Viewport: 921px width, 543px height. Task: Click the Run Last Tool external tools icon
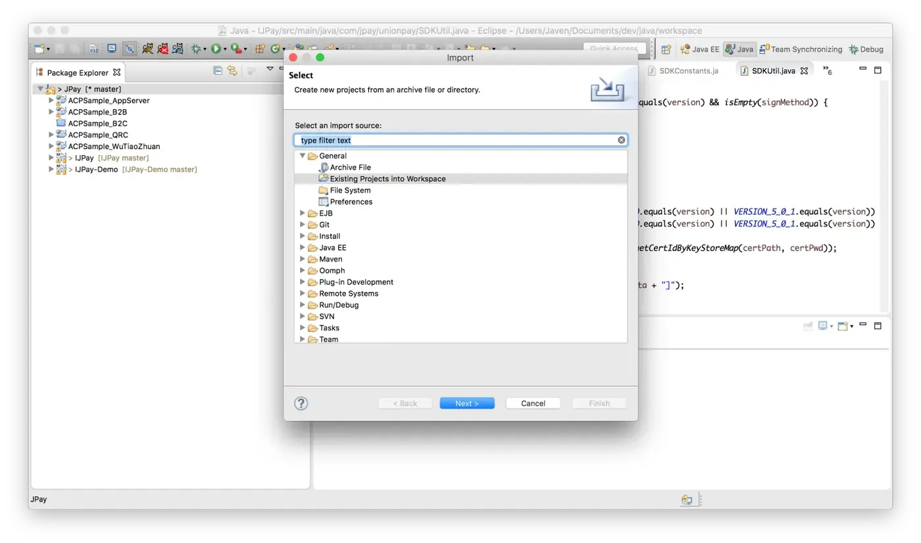click(x=235, y=49)
